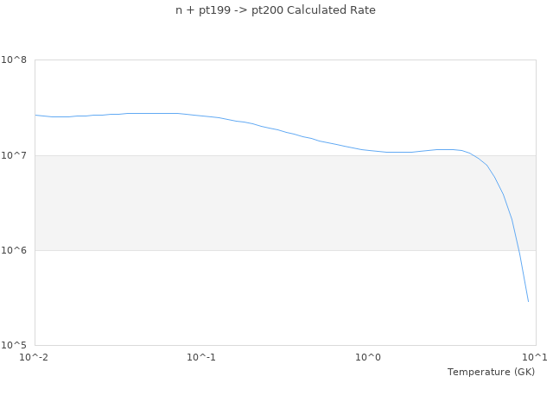Click the 10^-2 x-axis tick label
This screenshot has height=414, width=553.
35,357
